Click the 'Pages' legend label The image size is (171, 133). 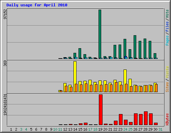(167, 41)
